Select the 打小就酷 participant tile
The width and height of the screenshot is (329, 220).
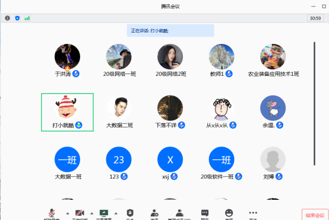[x=67, y=112]
